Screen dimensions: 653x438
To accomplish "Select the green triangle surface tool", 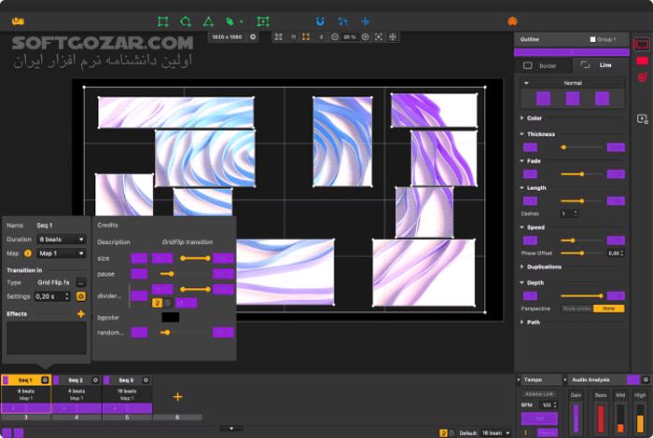I will (x=208, y=21).
